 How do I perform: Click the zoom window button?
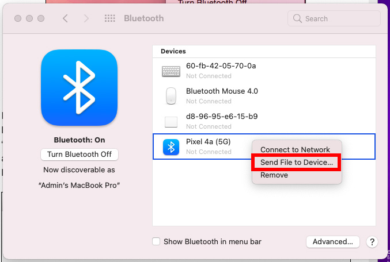pyautogui.click(x=41, y=18)
